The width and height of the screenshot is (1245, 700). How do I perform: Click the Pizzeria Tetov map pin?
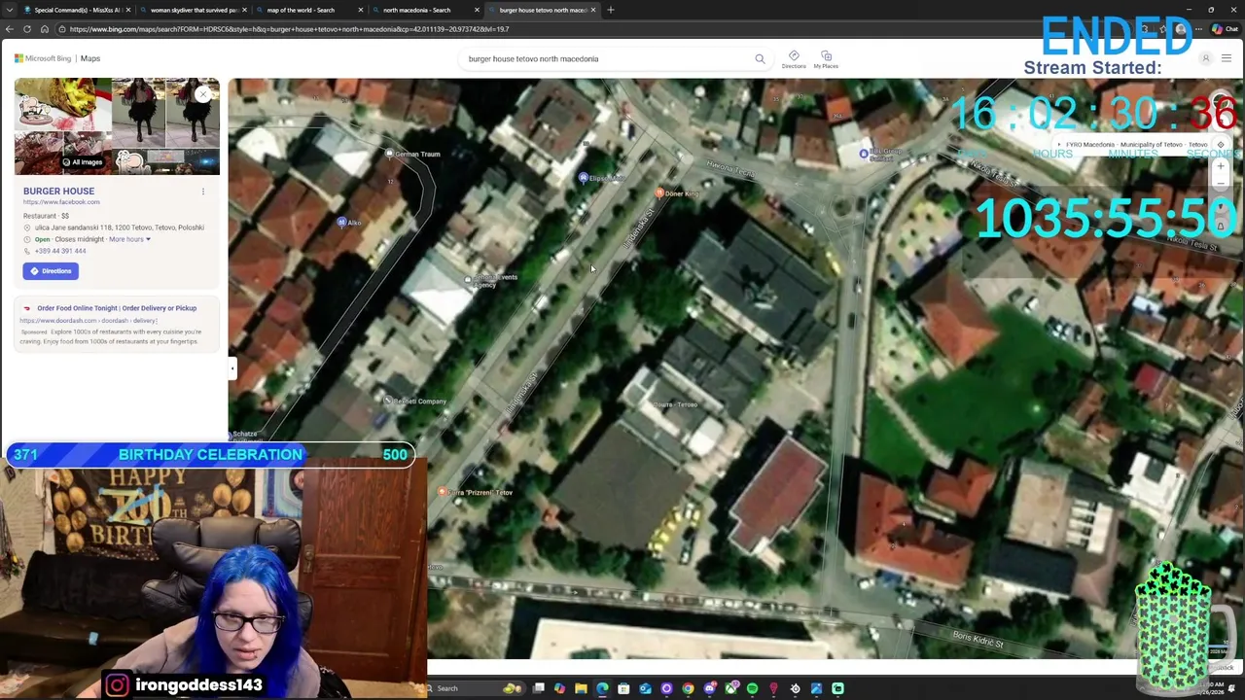443,492
